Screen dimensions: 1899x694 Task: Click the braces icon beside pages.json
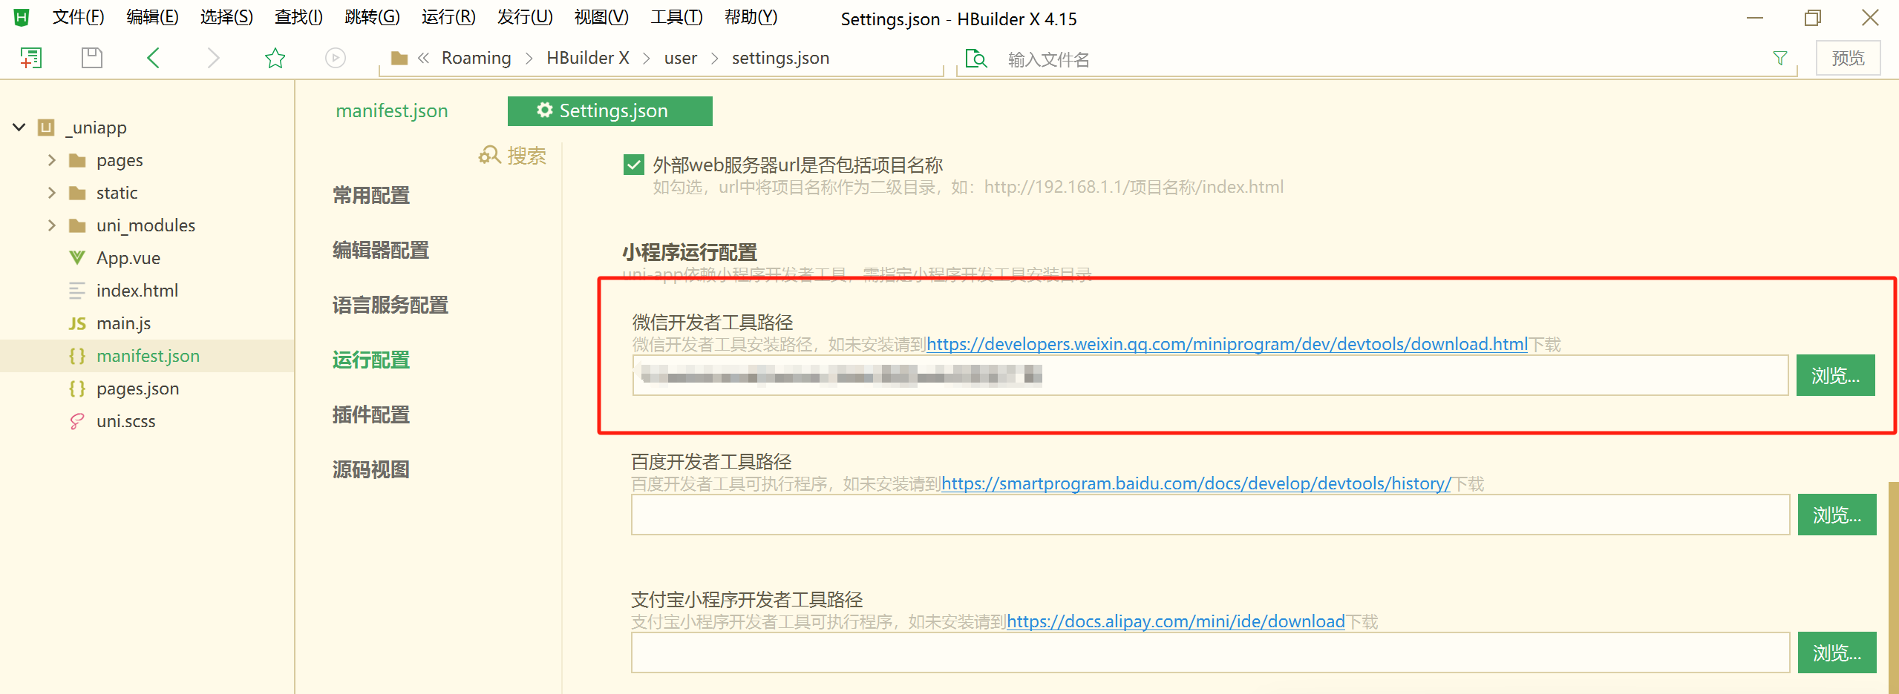coord(76,389)
